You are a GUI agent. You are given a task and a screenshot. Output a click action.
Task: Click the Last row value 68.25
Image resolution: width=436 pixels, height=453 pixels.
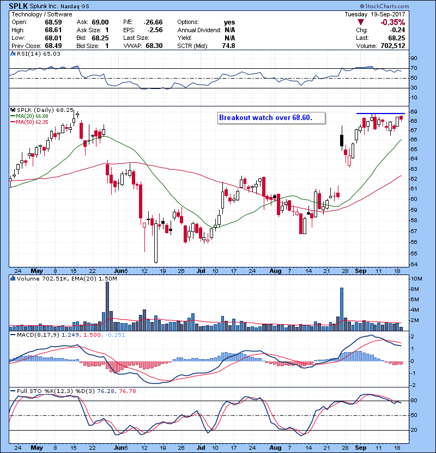[x=396, y=38]
